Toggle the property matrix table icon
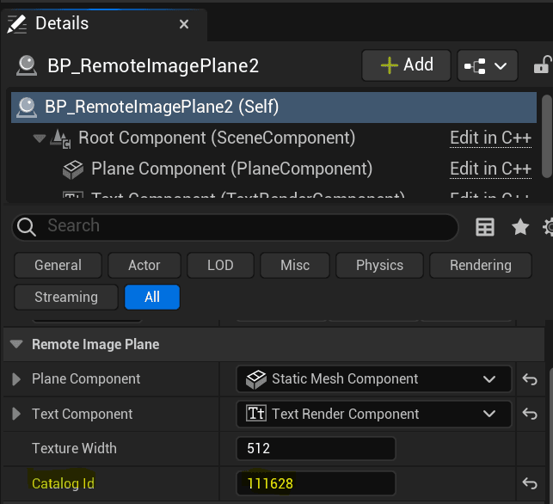 tap(485, 227)
